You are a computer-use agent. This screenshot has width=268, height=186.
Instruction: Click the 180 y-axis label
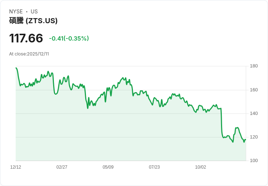point(254,66)
